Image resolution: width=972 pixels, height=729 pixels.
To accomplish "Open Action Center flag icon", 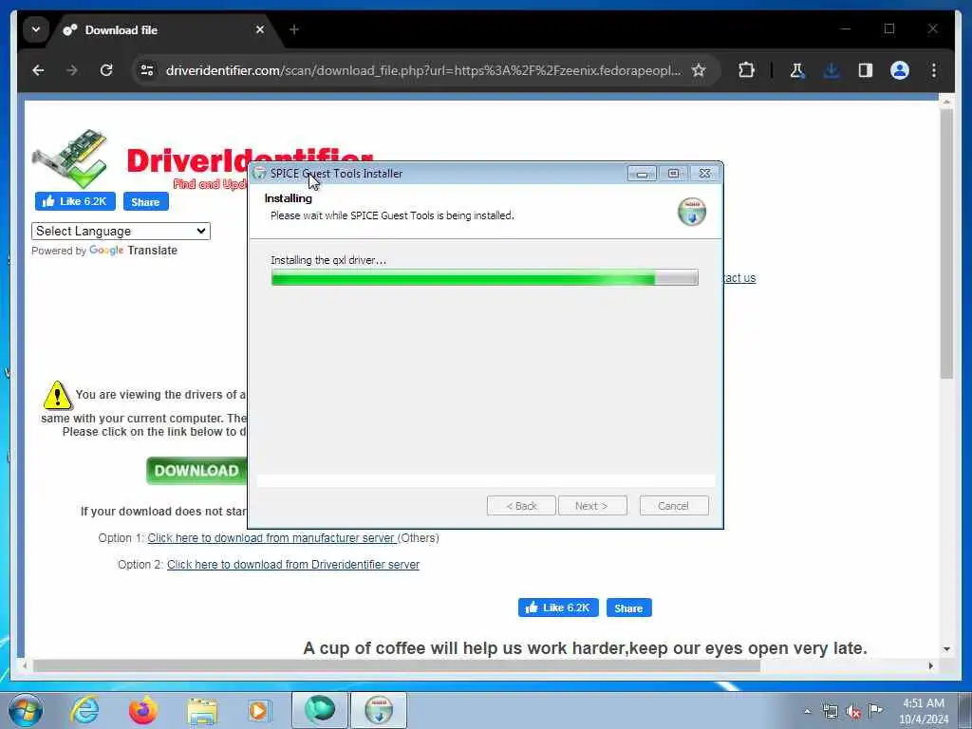I will [x=875, y=710].
